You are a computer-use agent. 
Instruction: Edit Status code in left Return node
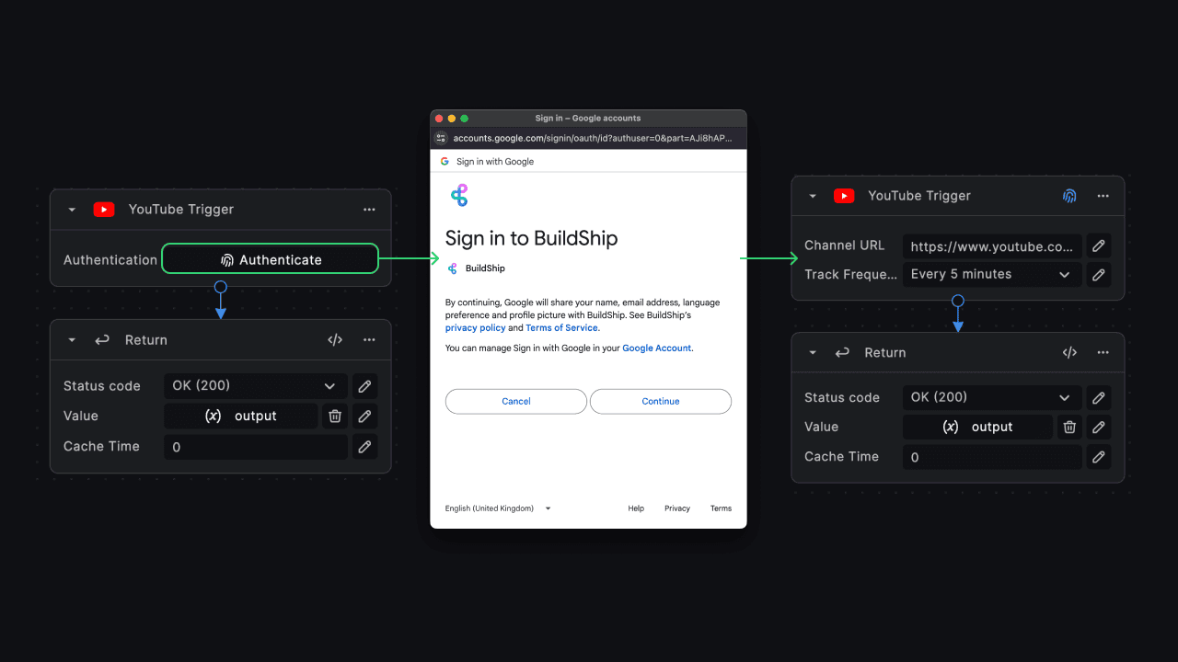click(x=364, y=385)
